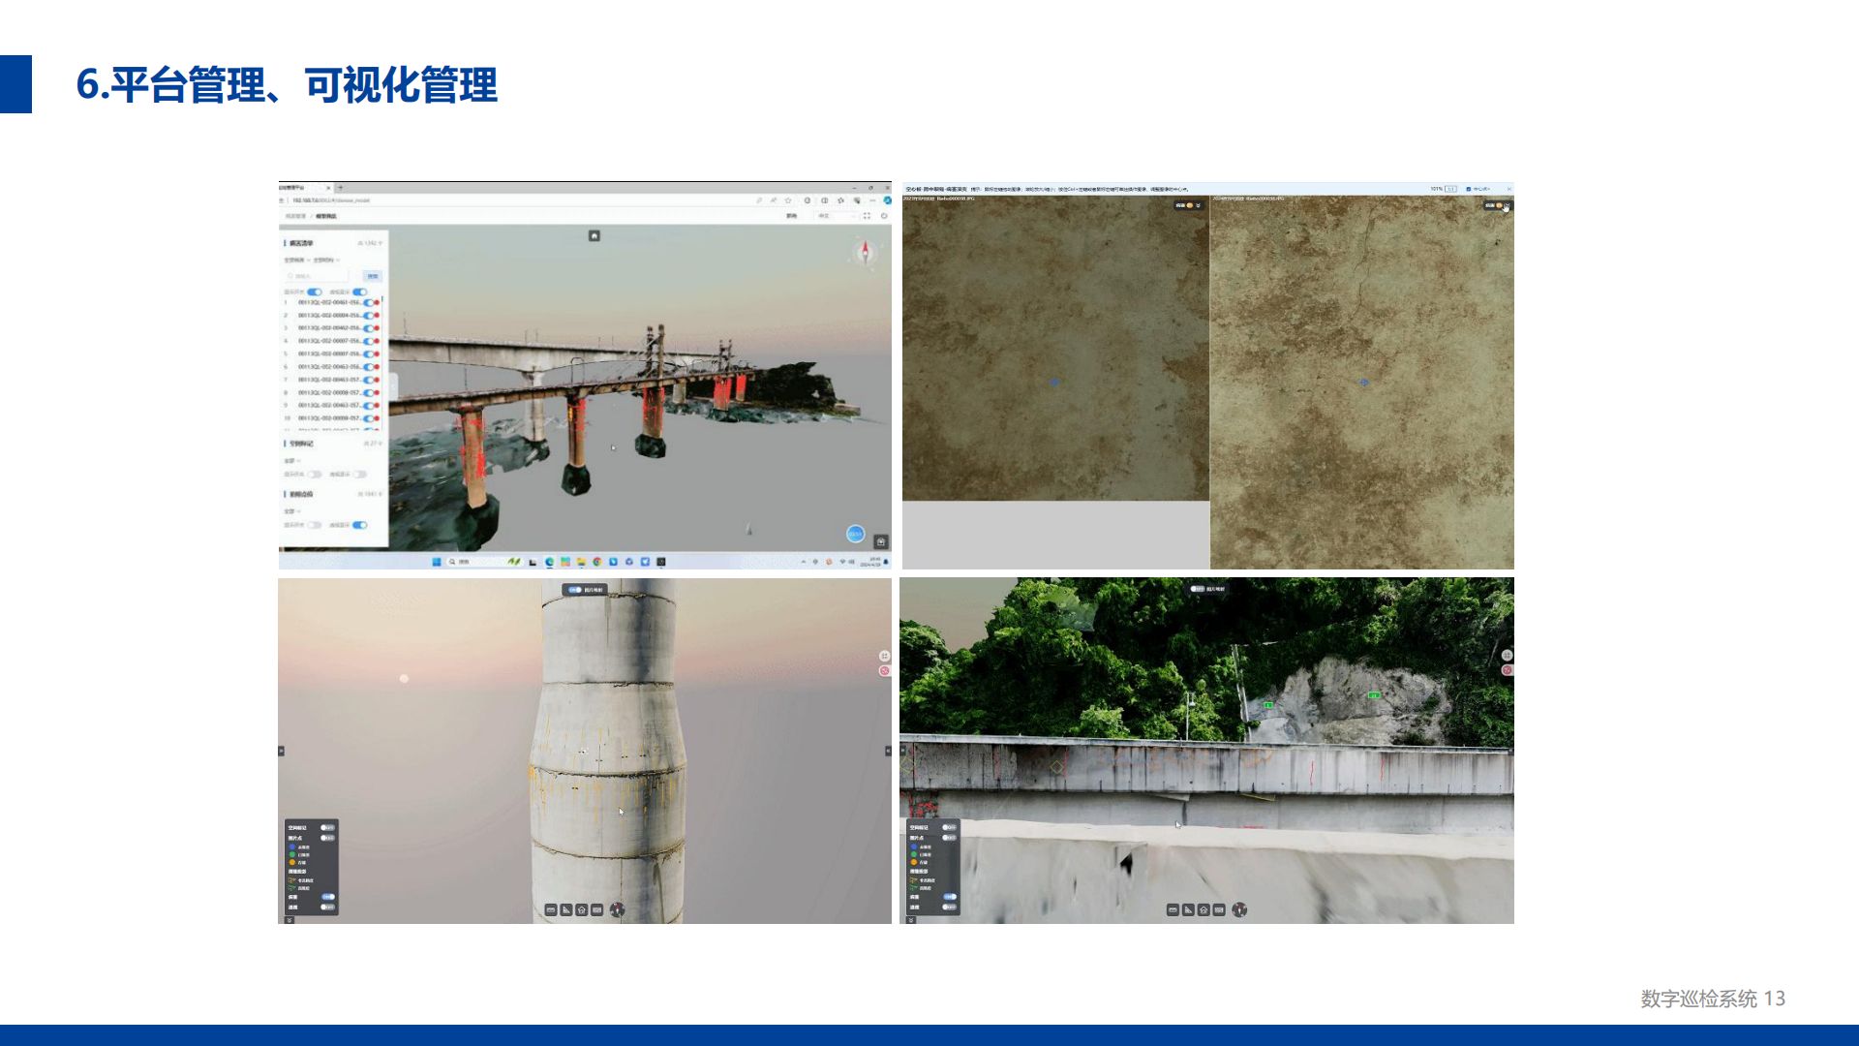This screenshot has width=1859, height=1046.
Task: Click the home icon above bridge model
Action: coord(594,235)
